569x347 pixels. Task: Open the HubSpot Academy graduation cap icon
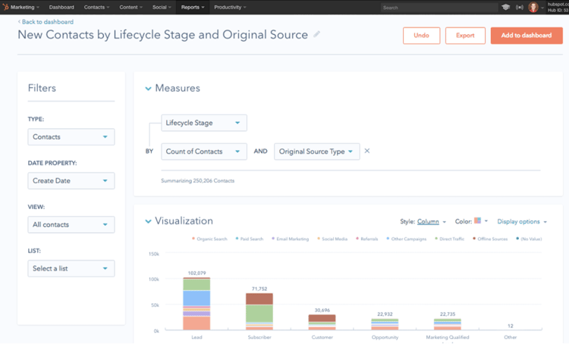point(505,7)
